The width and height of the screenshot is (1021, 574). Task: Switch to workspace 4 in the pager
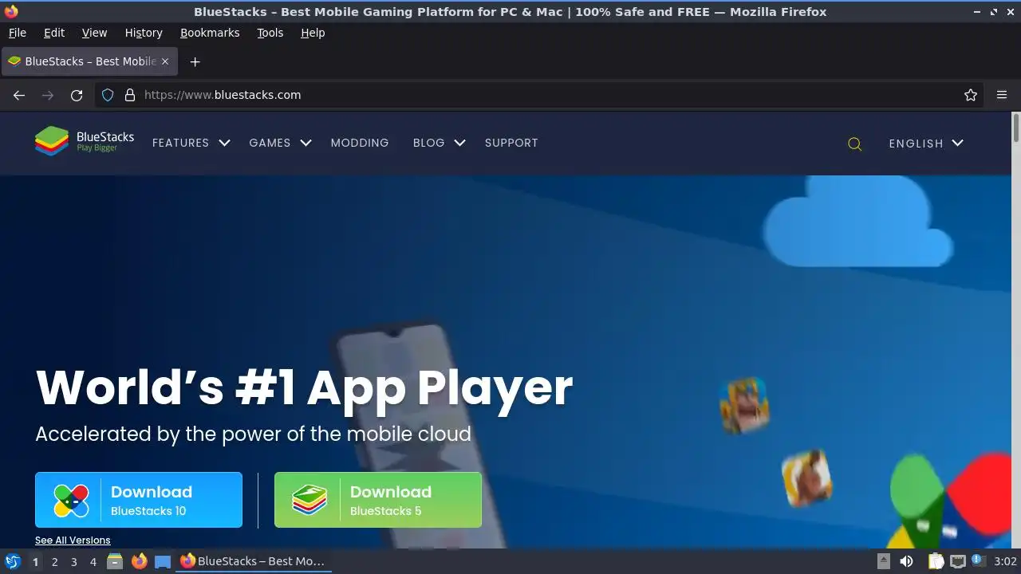point(93,561)
